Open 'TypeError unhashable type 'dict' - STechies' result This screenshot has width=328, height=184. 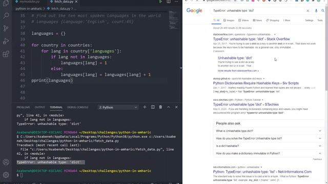[246, 104]
